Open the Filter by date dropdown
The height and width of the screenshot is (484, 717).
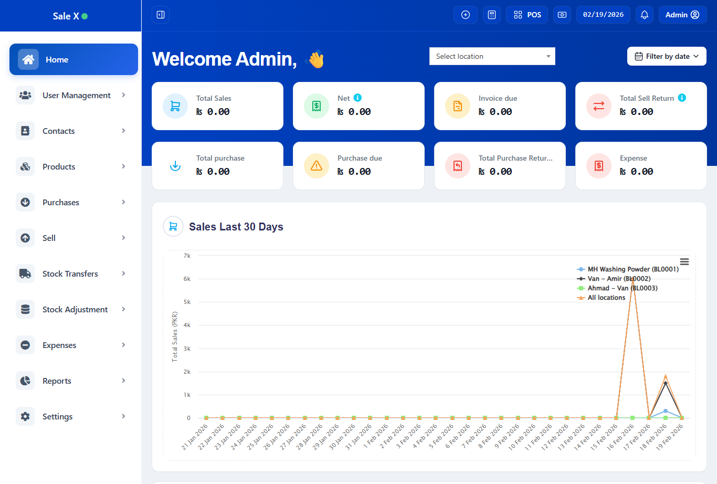click(666, 56)
